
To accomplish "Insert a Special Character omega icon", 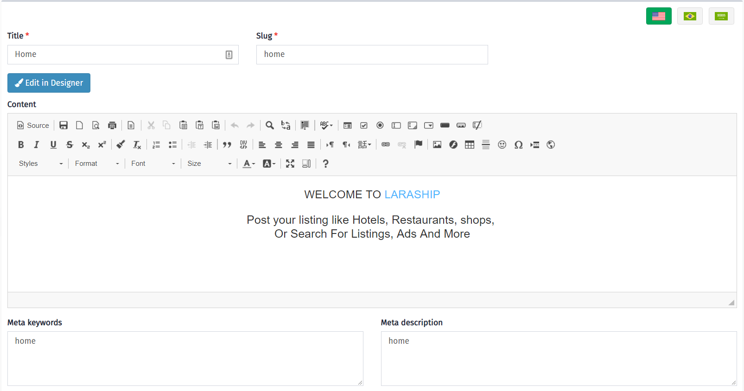I will click(519, 145).
